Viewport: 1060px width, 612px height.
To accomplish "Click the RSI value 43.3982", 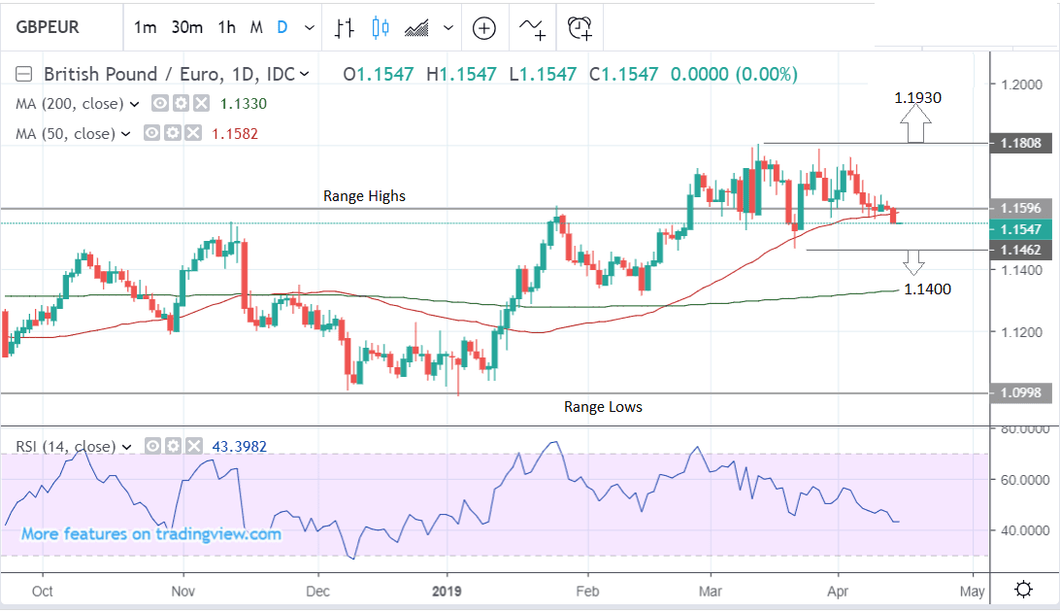I will pos(240,446).
